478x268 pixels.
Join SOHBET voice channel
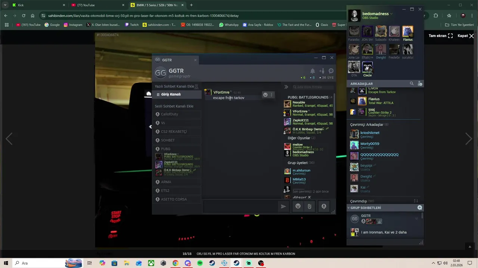click(177, 140)
